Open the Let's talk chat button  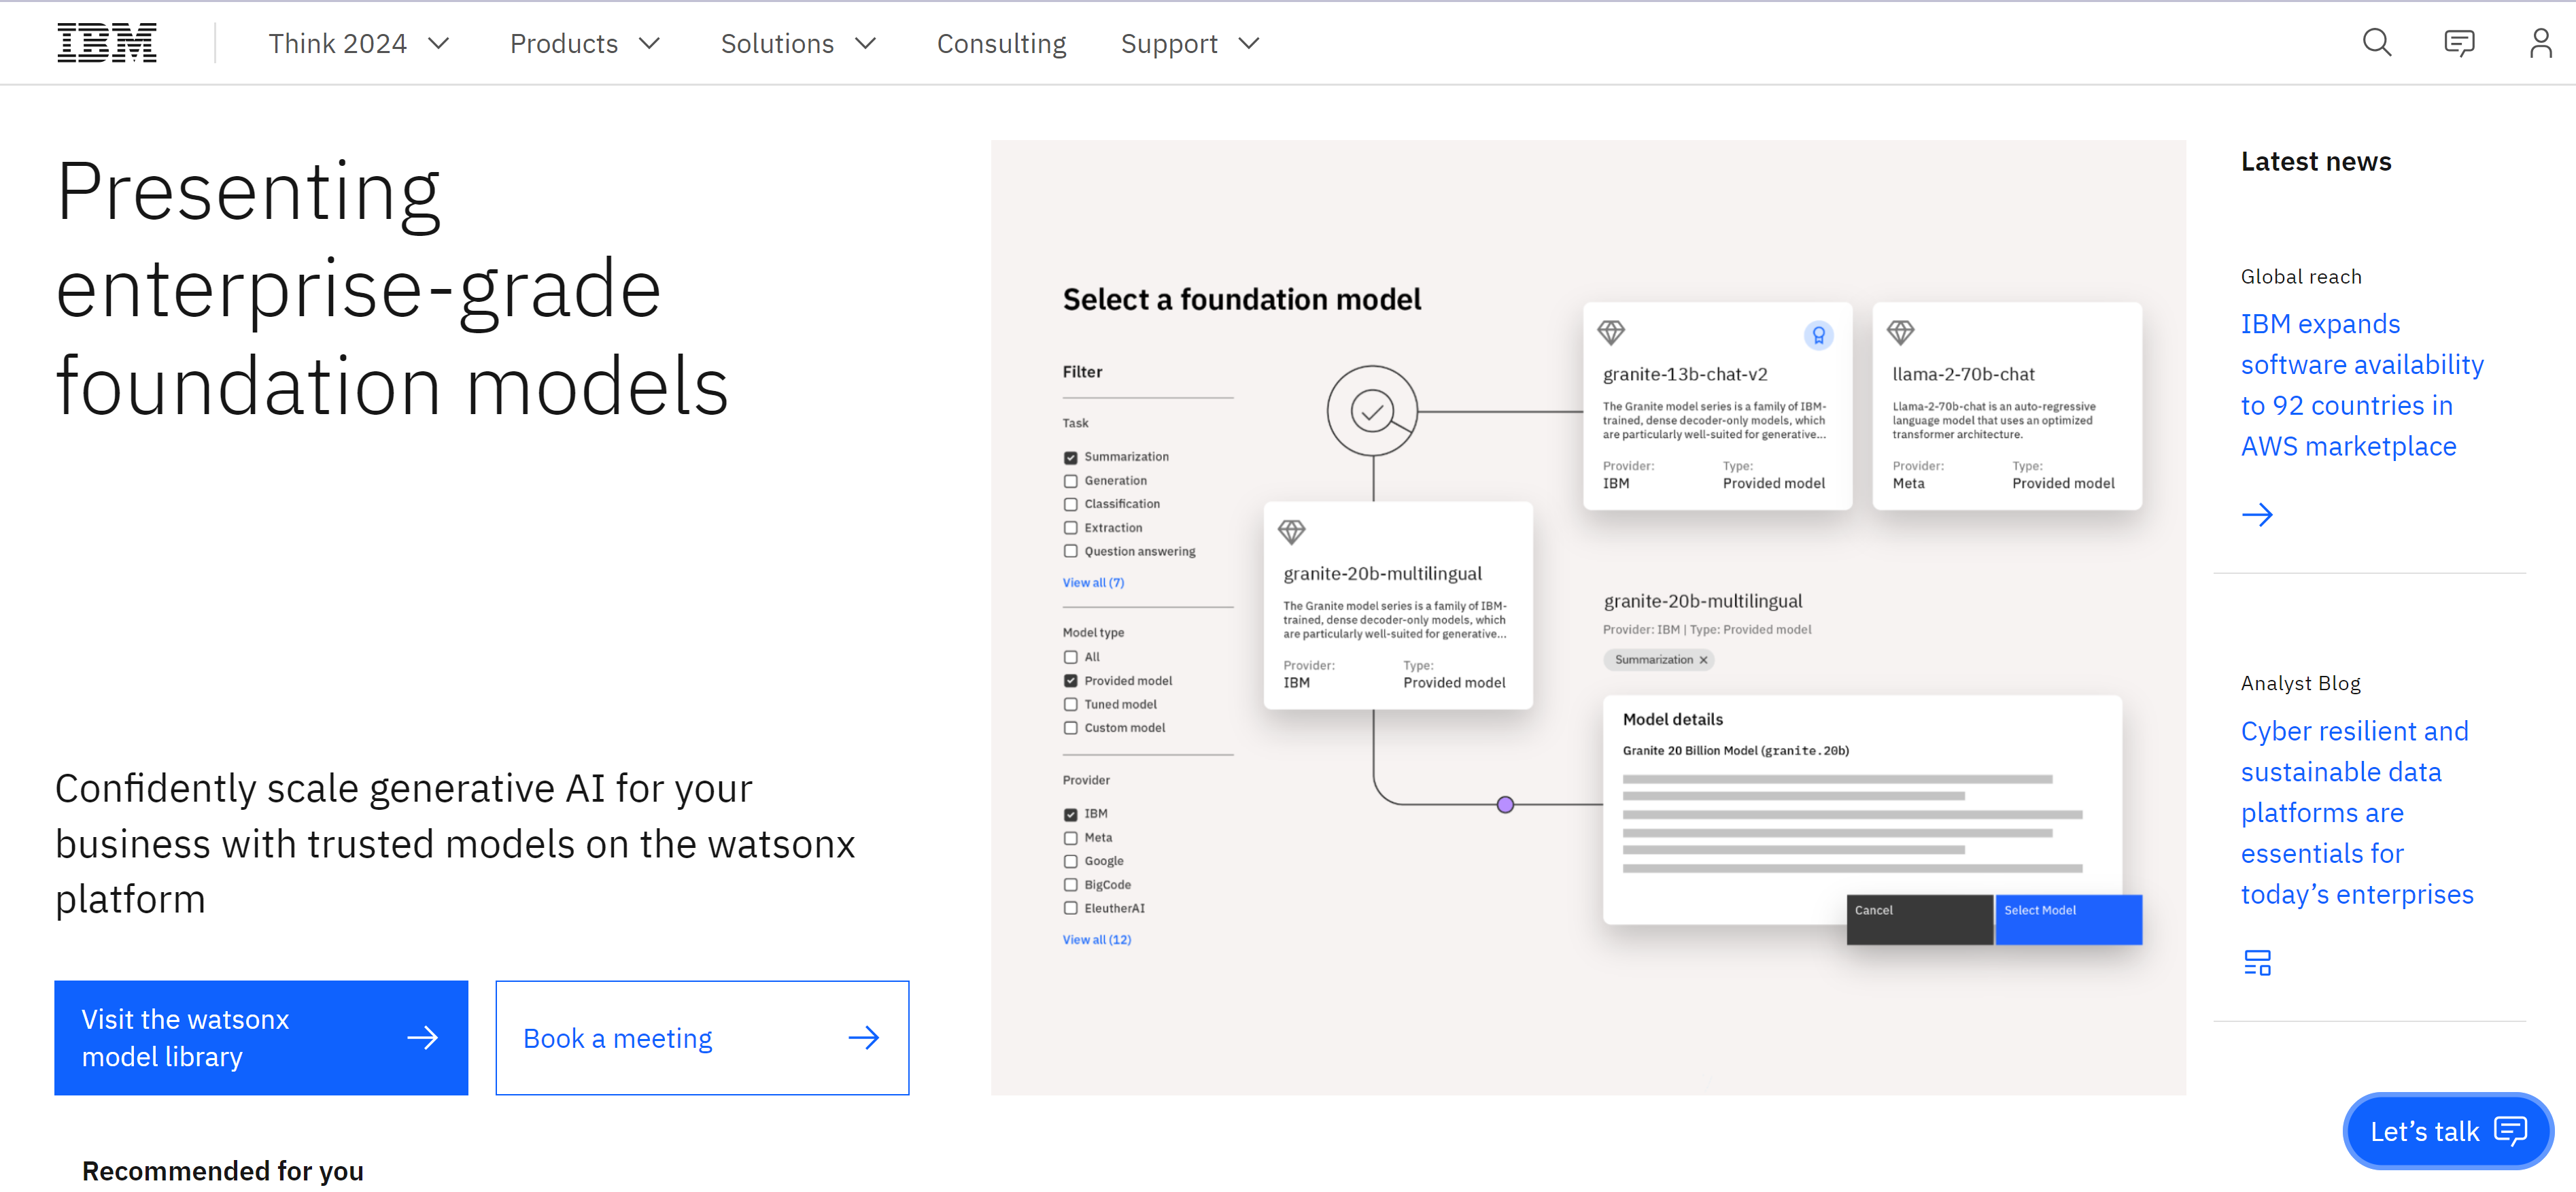tap(2448, 1131)
